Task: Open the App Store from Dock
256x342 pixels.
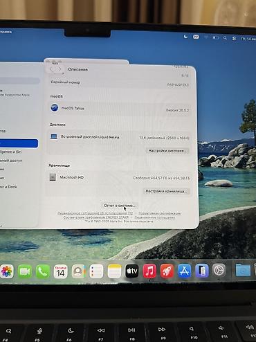Action: click(184, 271)
